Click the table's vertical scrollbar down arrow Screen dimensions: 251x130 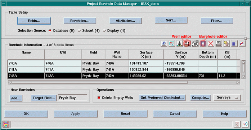pyautogui.click(x=243, y=77)
